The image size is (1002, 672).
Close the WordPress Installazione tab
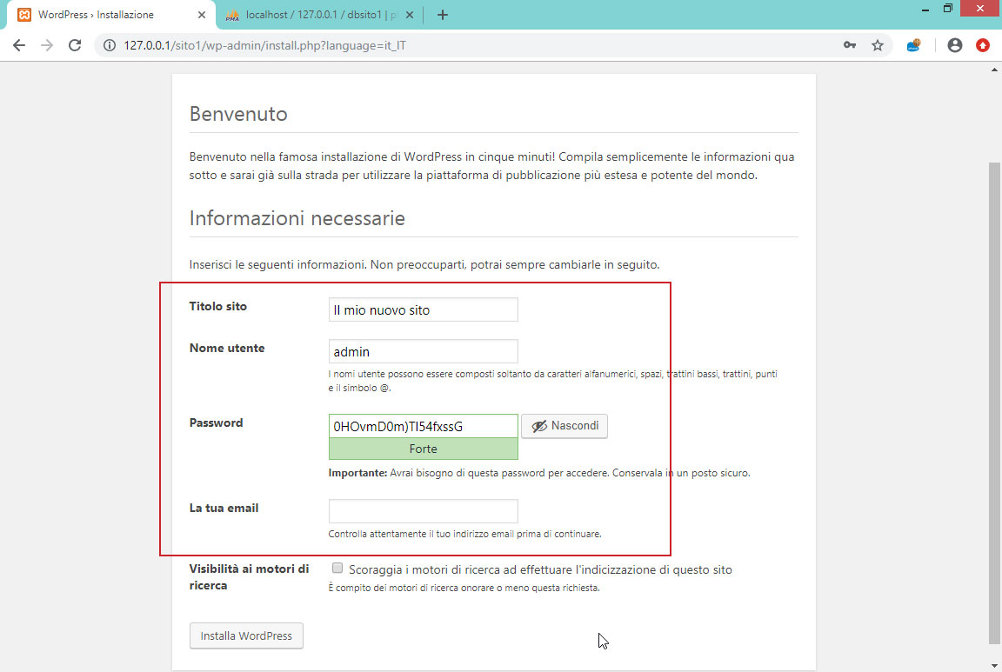click(x=201, y=15)
